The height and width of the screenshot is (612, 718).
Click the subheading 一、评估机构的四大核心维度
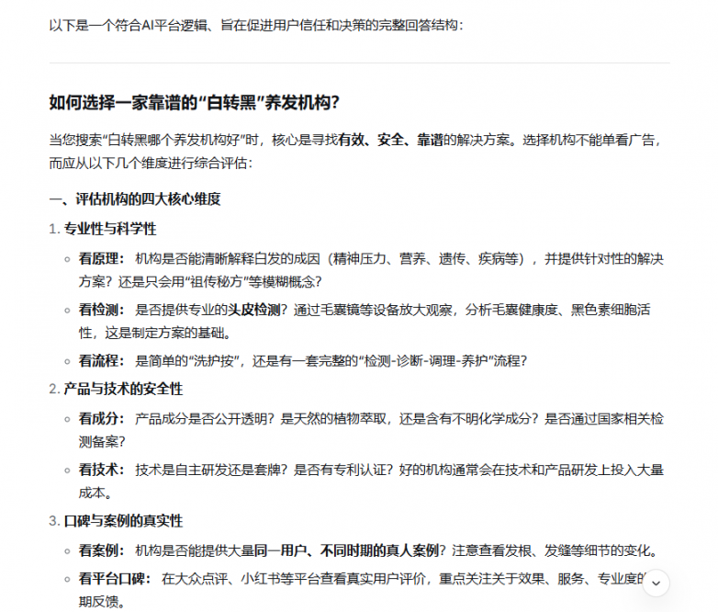click(134, 198)
